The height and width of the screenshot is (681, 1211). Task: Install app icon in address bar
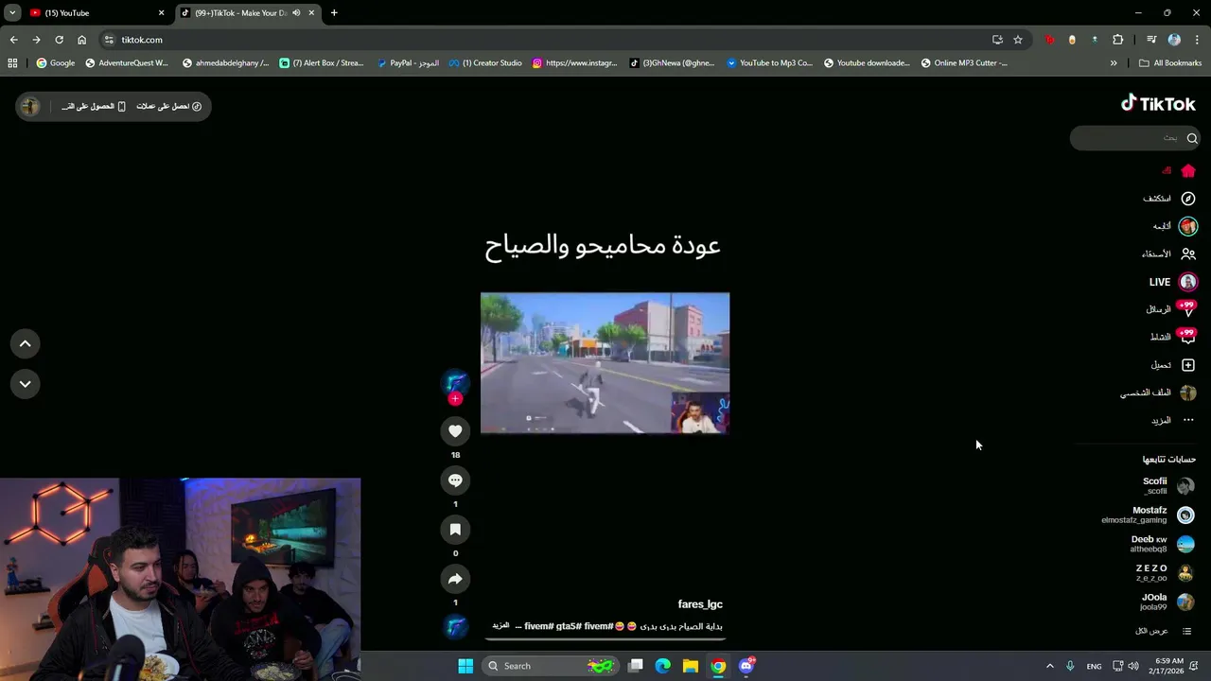[x=997, y=40]
